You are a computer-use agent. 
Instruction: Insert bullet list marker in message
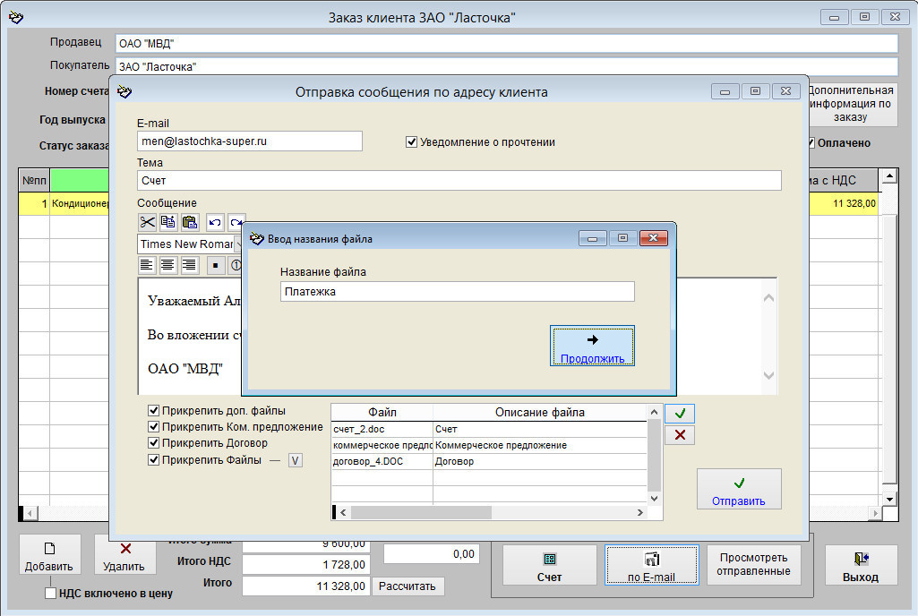(x=216, y=265)
